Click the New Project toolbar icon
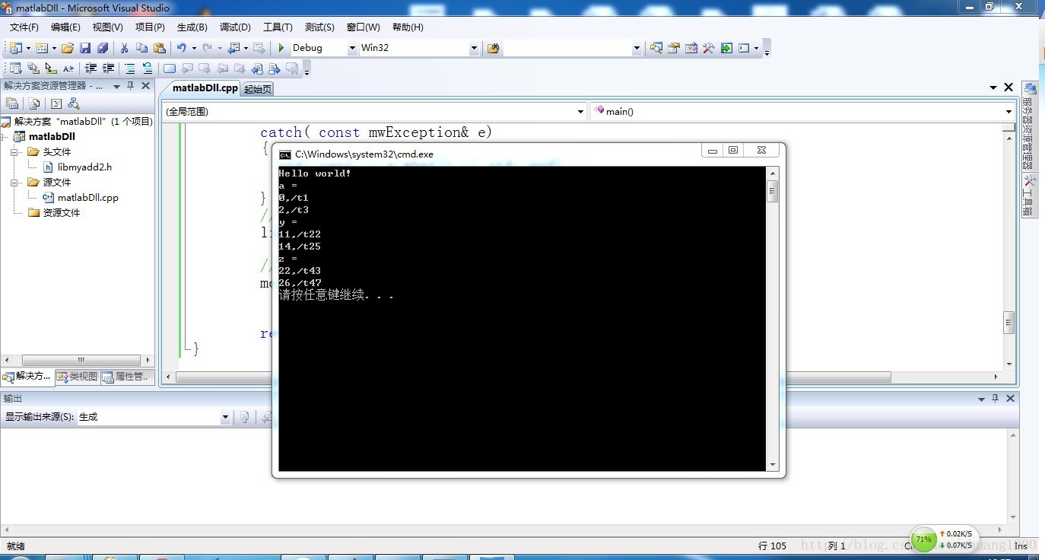The image size is (1045, 560). pos(16,48)
